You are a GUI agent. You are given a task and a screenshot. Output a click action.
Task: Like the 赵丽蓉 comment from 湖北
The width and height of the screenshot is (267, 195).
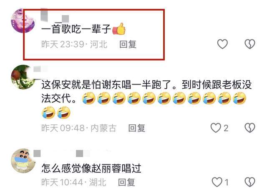click(217, 182)
